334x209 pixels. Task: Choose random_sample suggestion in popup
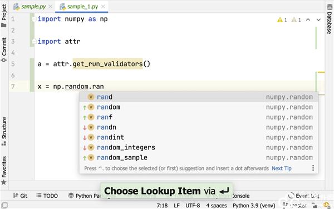click(x=199, y=157)
